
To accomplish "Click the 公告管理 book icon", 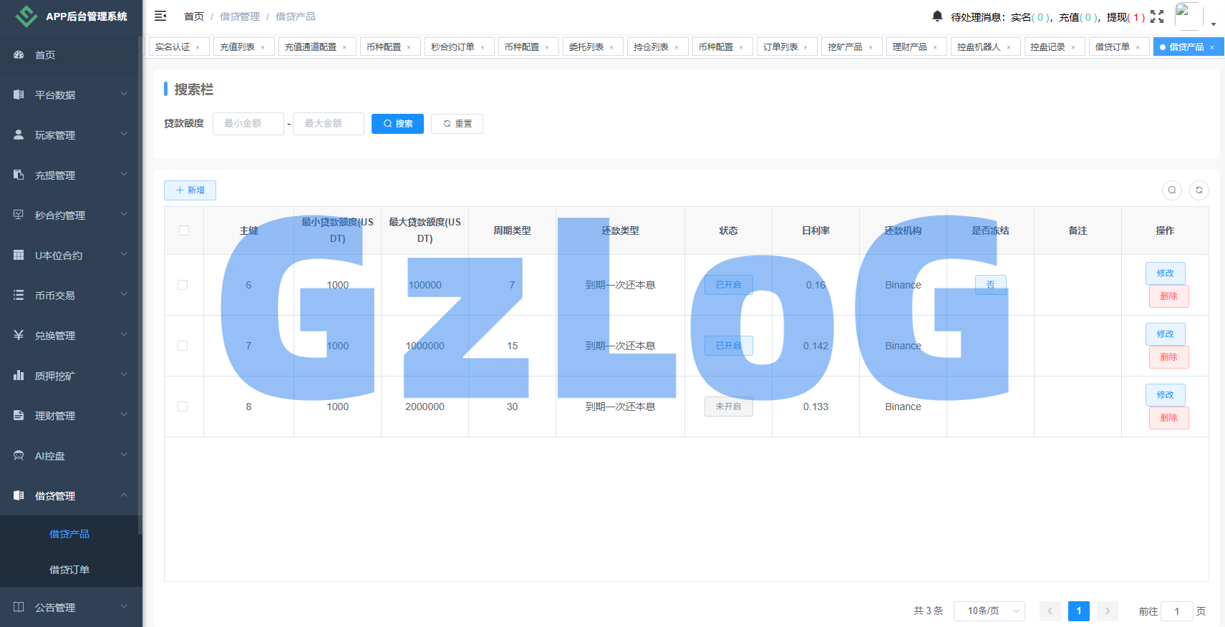I will point(19,607).
